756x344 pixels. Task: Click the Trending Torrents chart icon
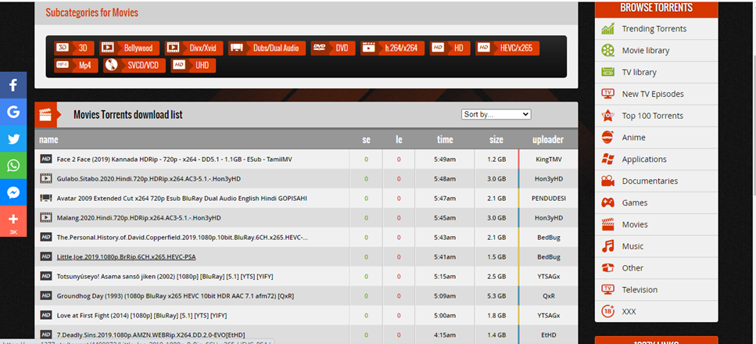pos(607,29)
